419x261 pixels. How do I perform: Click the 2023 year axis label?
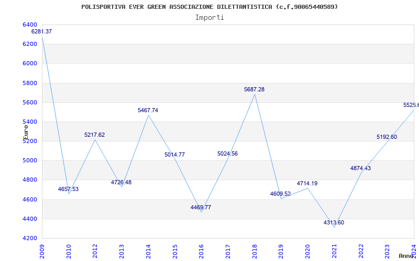pyautogui.click(x=388, y=252)
